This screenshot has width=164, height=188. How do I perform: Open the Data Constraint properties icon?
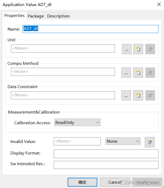150,95
